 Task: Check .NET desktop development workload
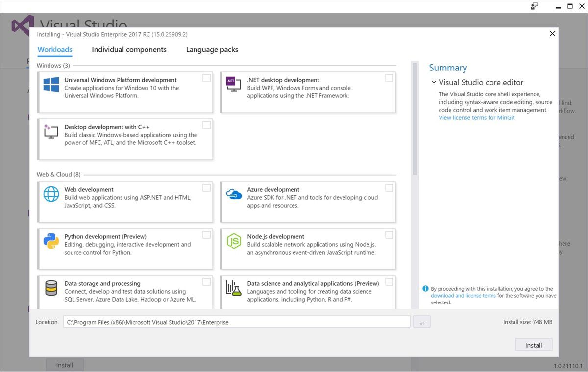389,78
